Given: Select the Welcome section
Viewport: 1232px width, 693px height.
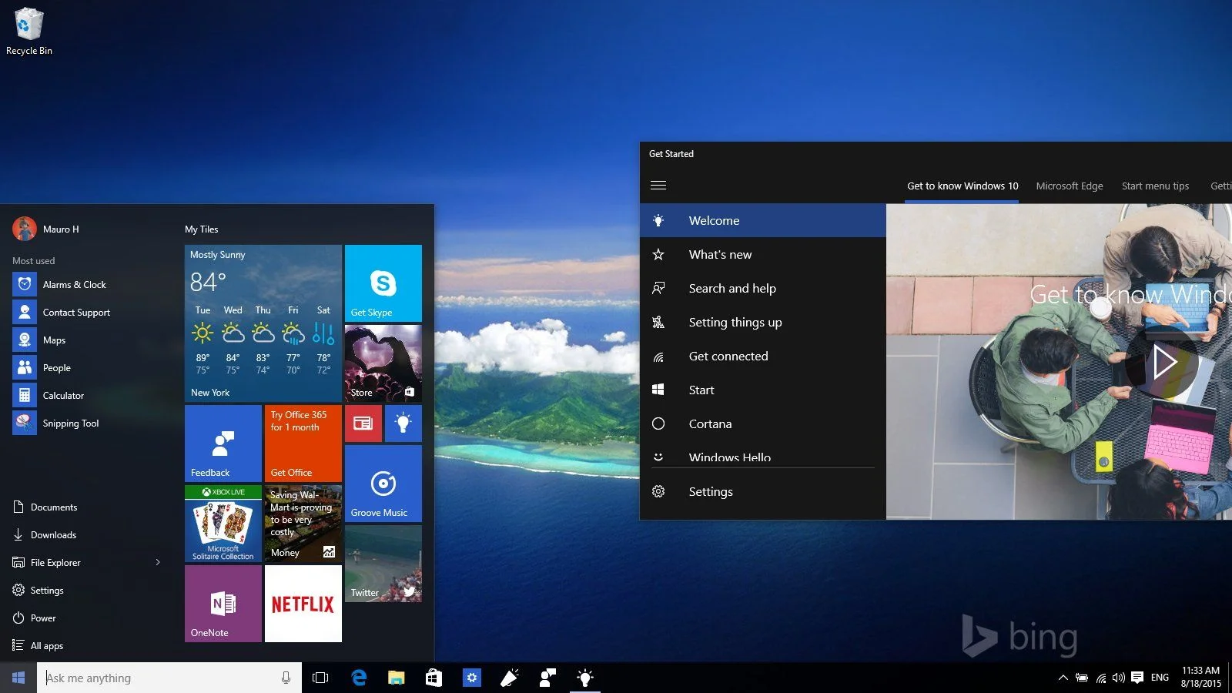Looking at the screenshot, I should click(x=714, y=220).
